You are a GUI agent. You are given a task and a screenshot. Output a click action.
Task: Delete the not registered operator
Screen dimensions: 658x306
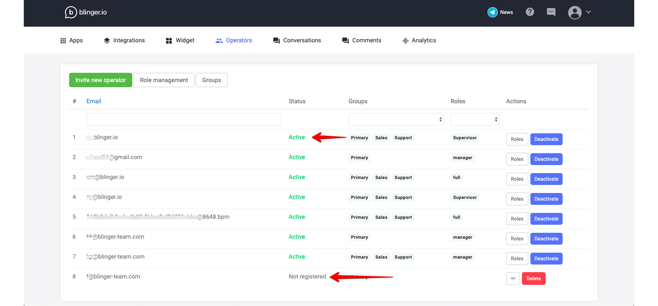(x=534, y=278)
